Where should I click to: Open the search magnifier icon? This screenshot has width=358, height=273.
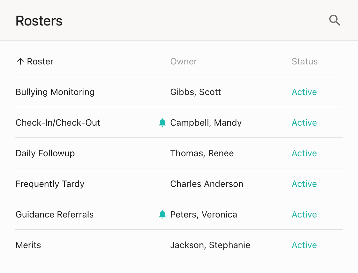click(x=334, y=20)
